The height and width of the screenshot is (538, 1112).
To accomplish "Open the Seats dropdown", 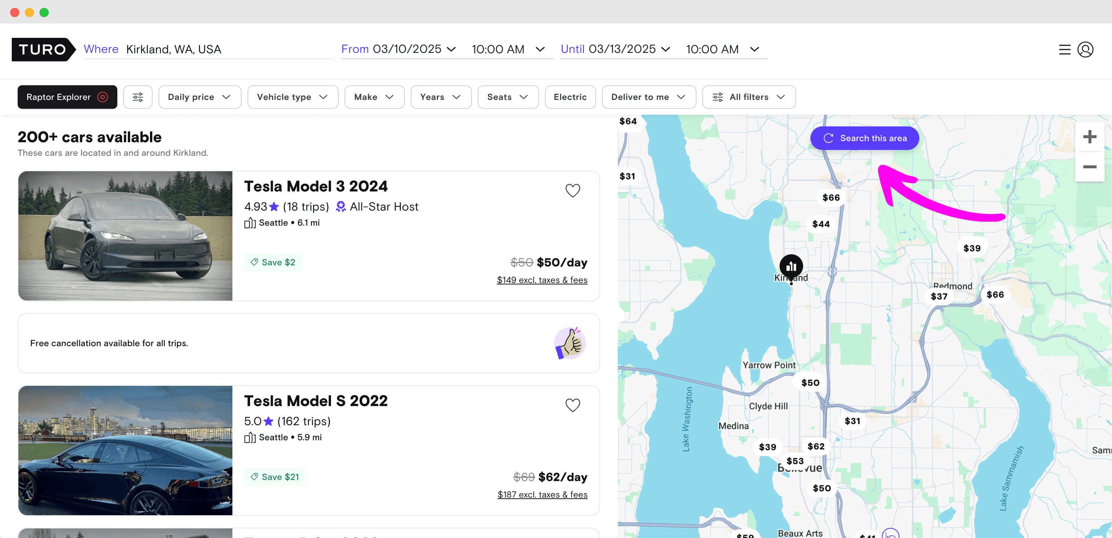I will coord(508,97).
